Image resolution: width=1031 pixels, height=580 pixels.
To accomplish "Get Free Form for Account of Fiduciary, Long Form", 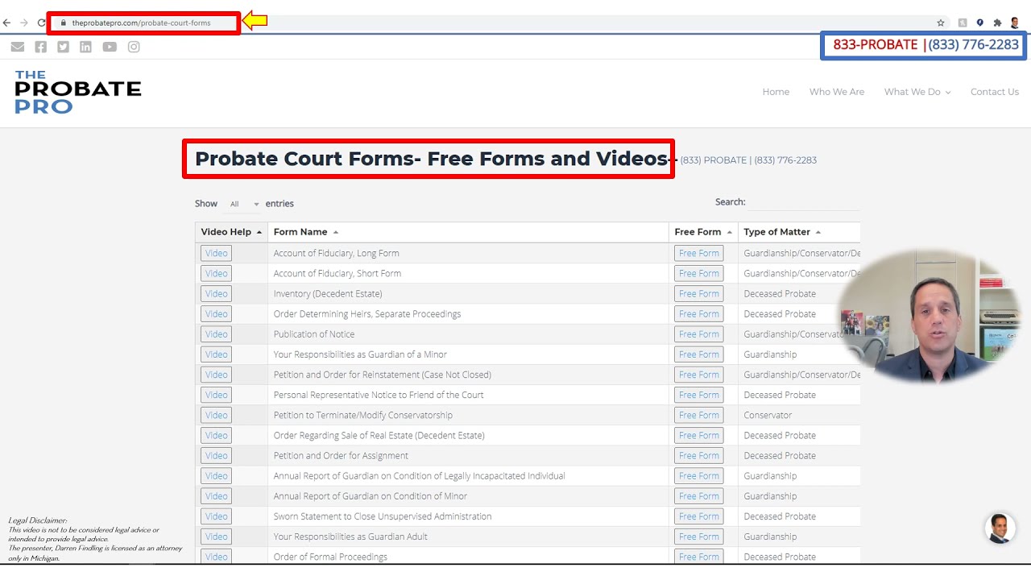I will (698, 253).
